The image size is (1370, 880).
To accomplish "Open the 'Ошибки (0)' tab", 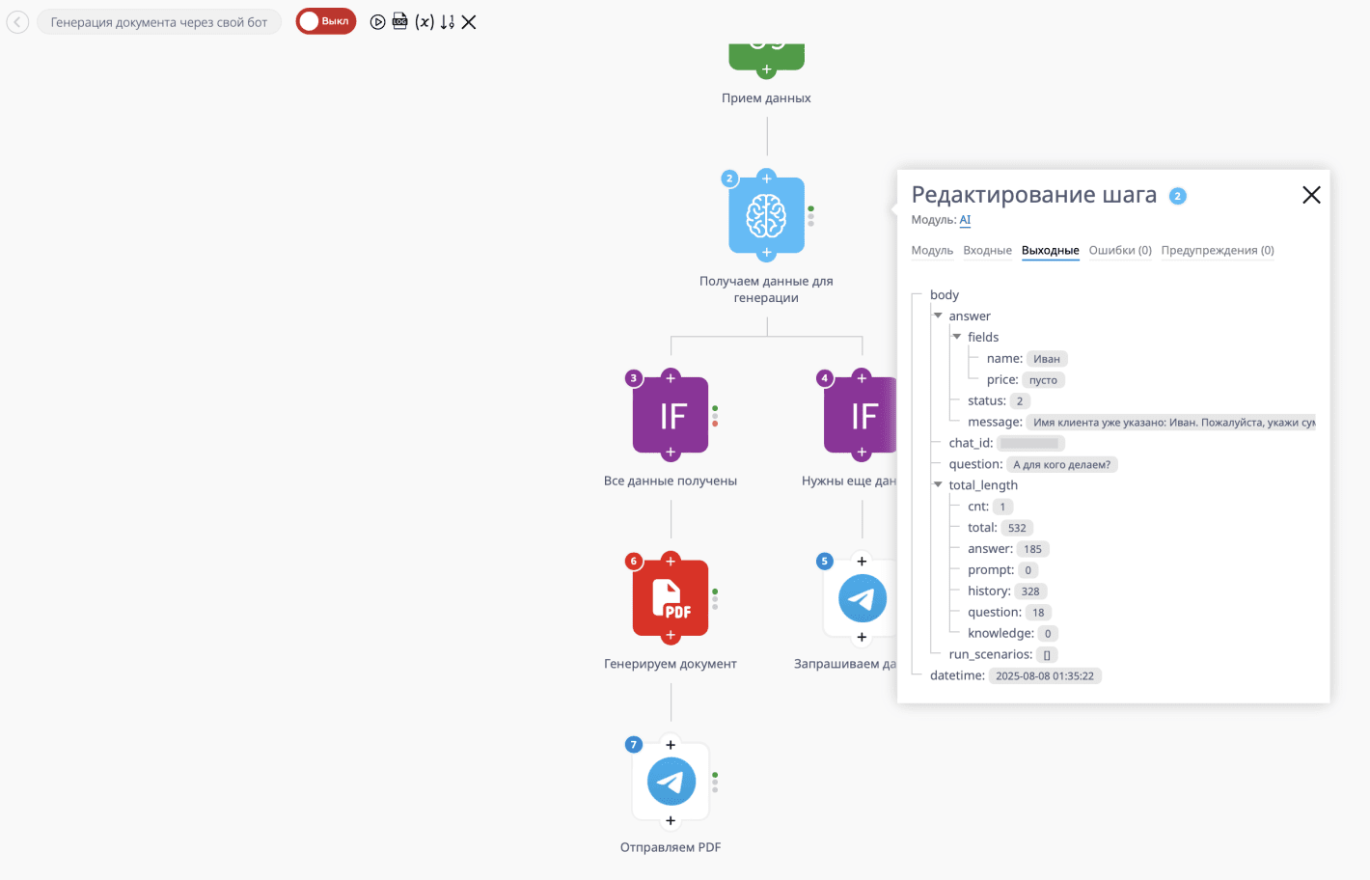I will [1119, 251].
